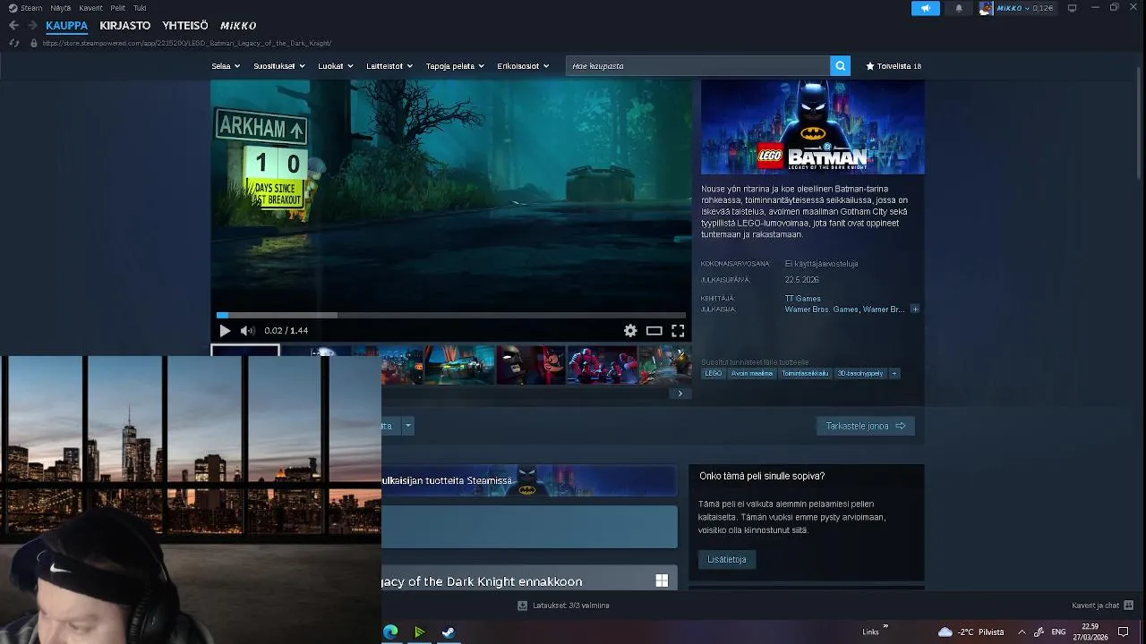Click Lisätietoja button

726,560
